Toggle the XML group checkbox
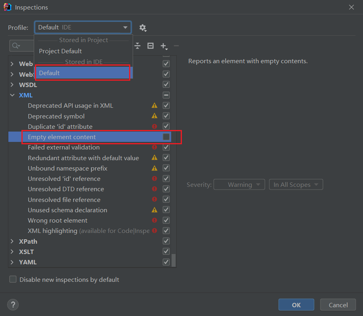 point(166,95)
